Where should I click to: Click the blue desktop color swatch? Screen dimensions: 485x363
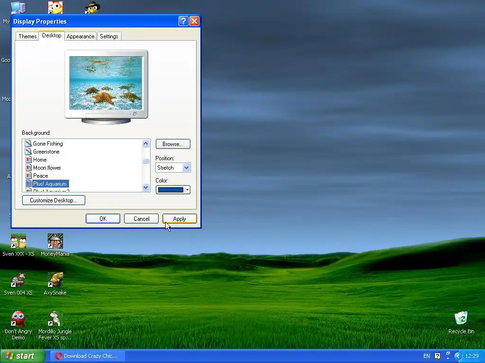(x=171, y=190)
